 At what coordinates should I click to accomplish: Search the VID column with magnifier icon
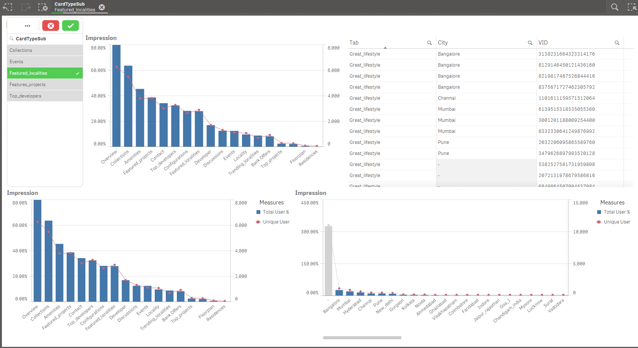pos(617,43)
